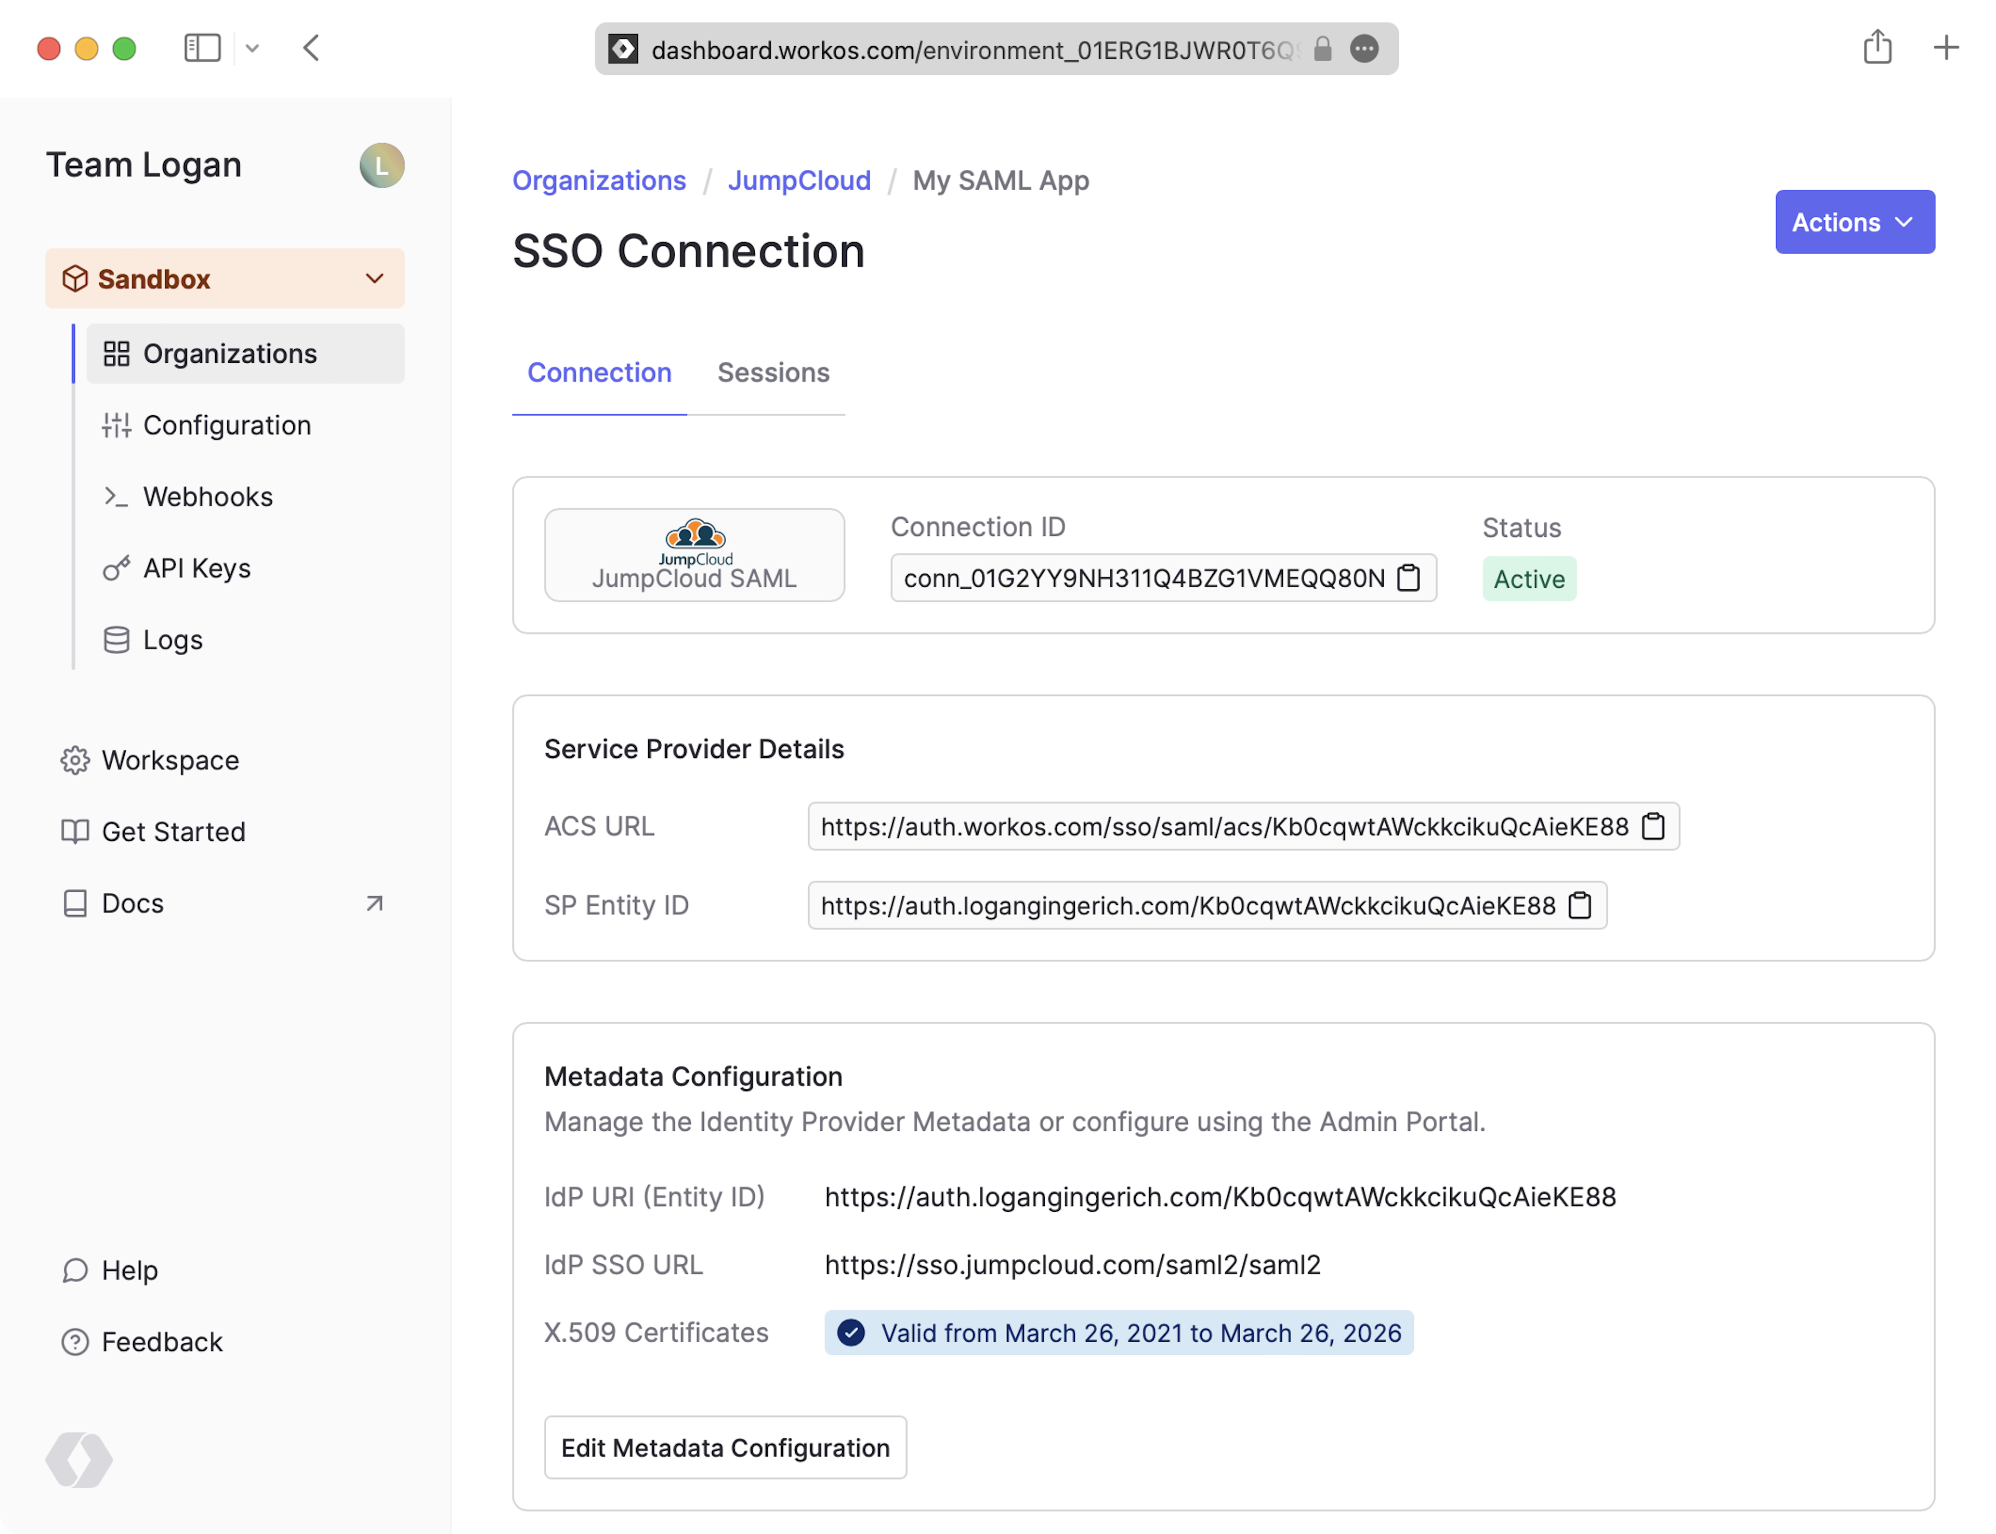Screen dimensions: 1996x1534
Task: Copy the Connection ID to clipboard
Action: pos(1408,578)
